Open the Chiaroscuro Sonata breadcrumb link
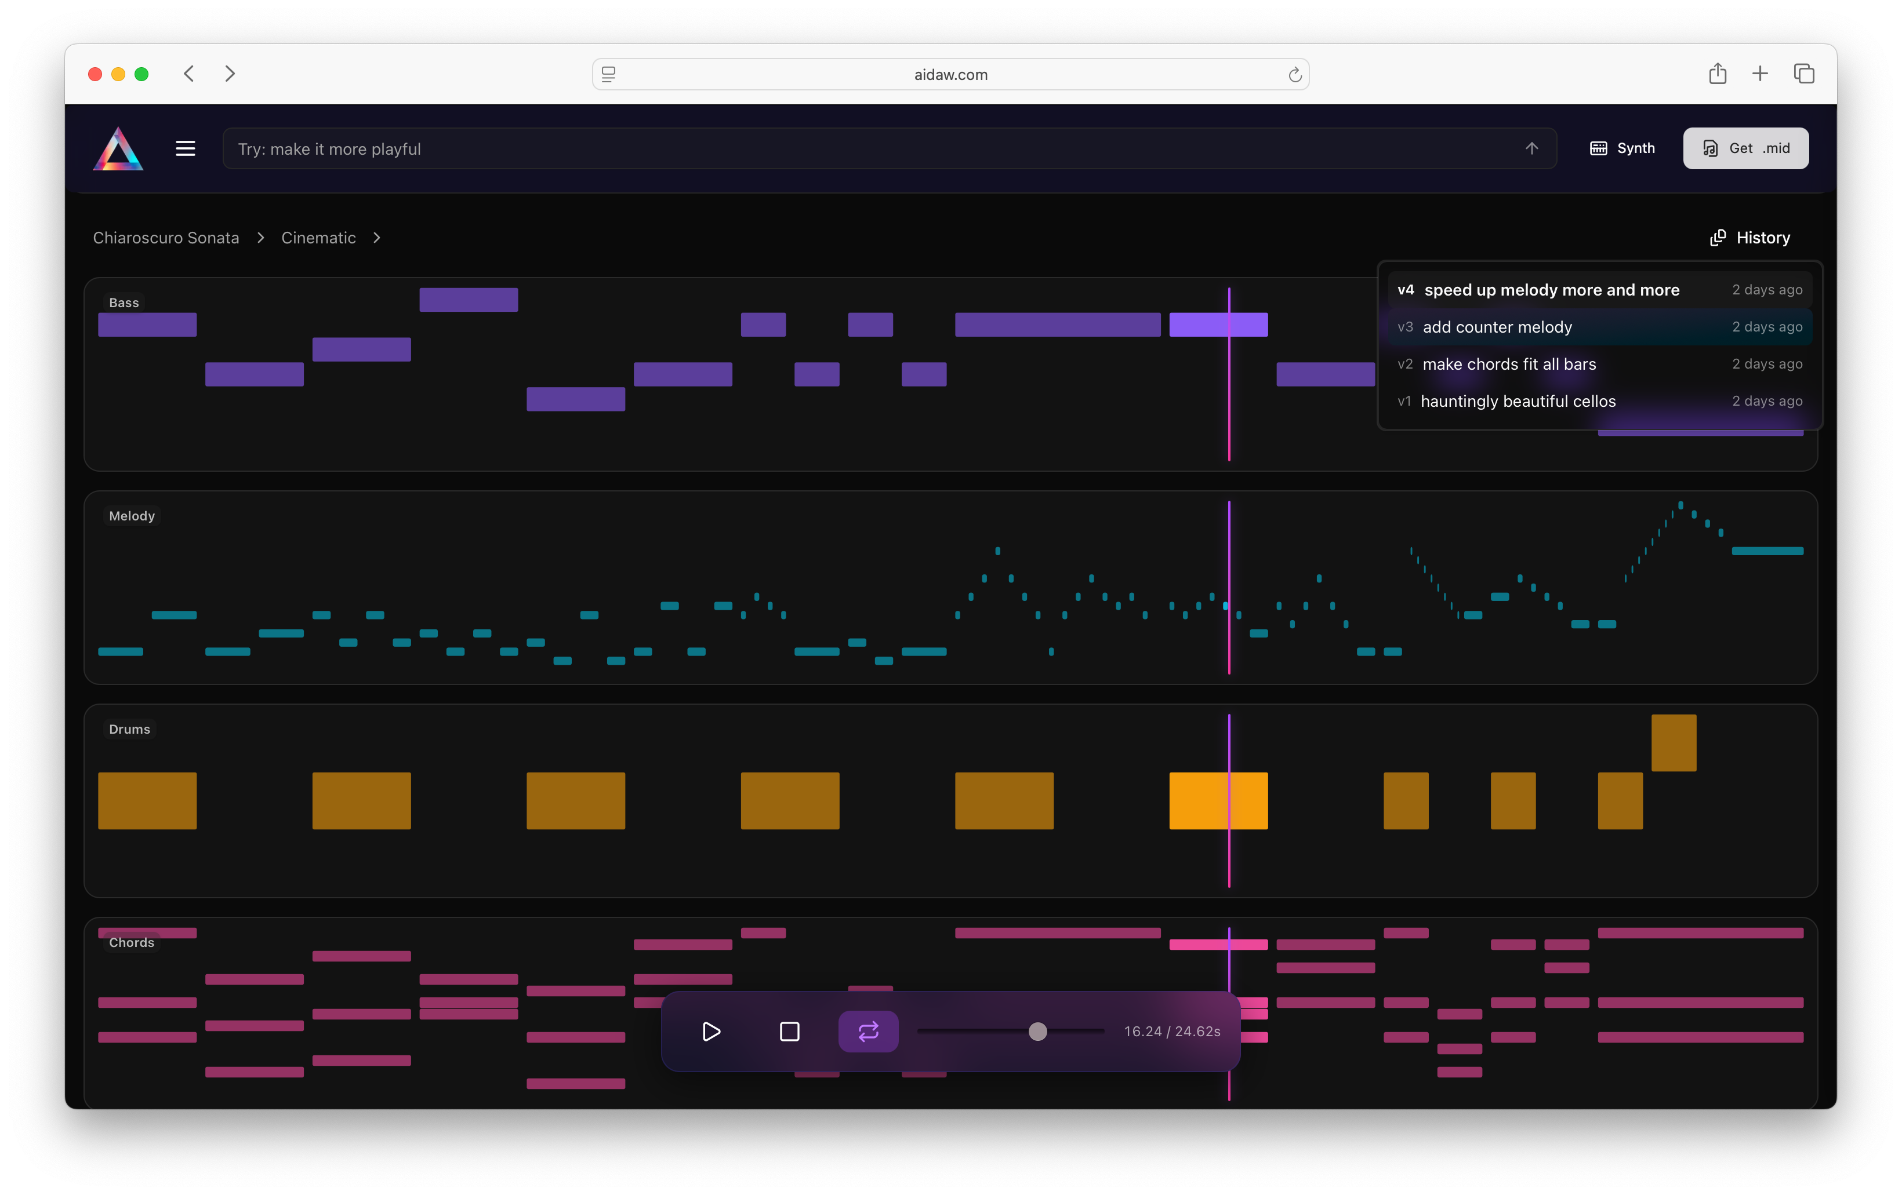 pyautogui.click(x=166, y=238)
